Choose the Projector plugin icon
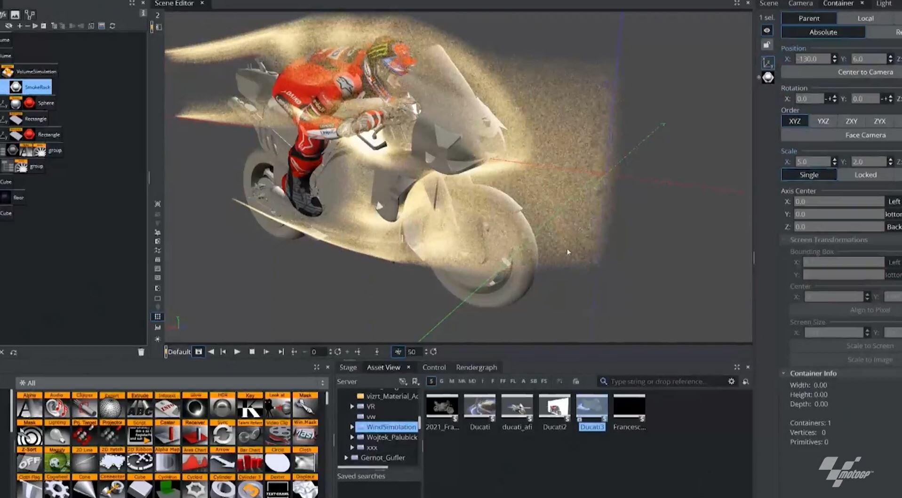The height and width of the screenshot is (498, 902). click(x=112, y=433)
